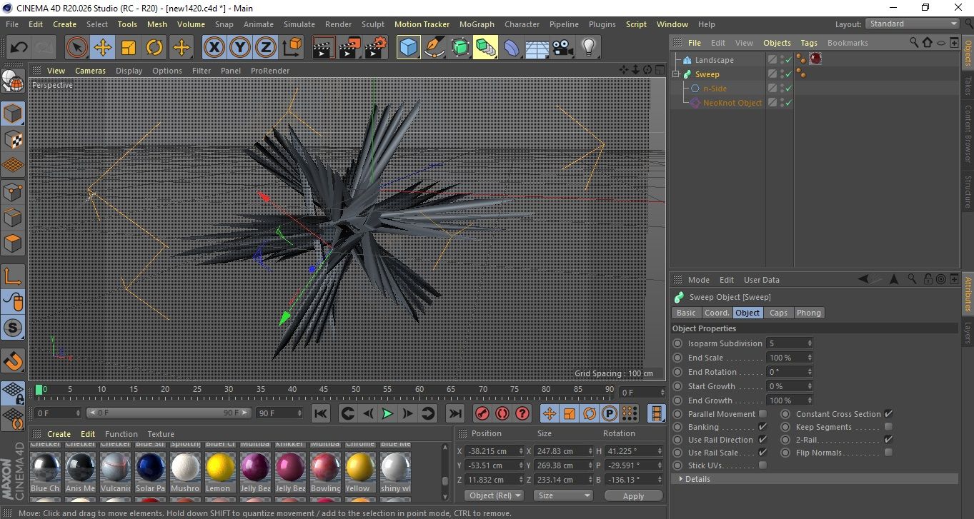The image size is (974, 519).
Task: Open the Object (Rel) dropdown
Action: pos(494,495)
